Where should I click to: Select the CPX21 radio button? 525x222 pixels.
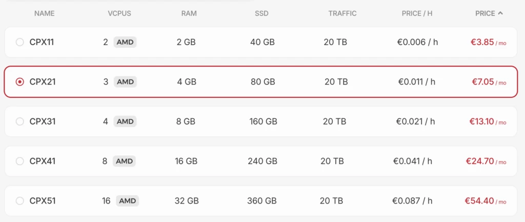point(20,82)
